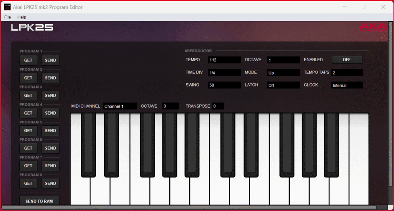Click SEND for Program 4
The width and height of the screenshot is (394, 211).
point(50,113)
